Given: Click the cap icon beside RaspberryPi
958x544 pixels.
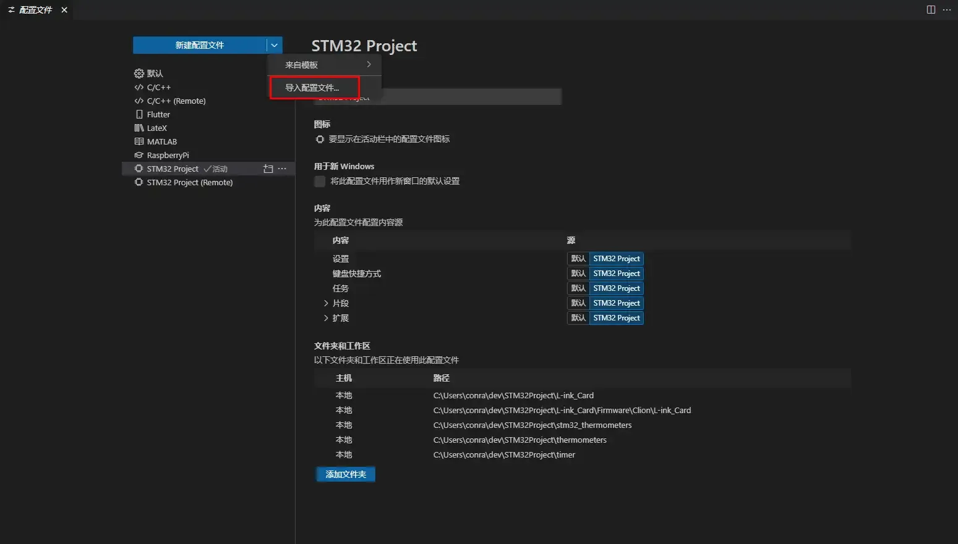Looking at the screenshot, I should pos(139,155).
